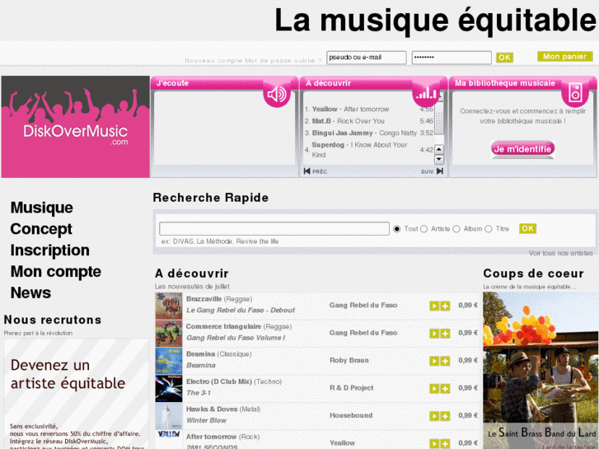The height and width of the screenshot is (449, 599).
Task: Open Voir tous nos artistes link
Action: coord(561,253)
